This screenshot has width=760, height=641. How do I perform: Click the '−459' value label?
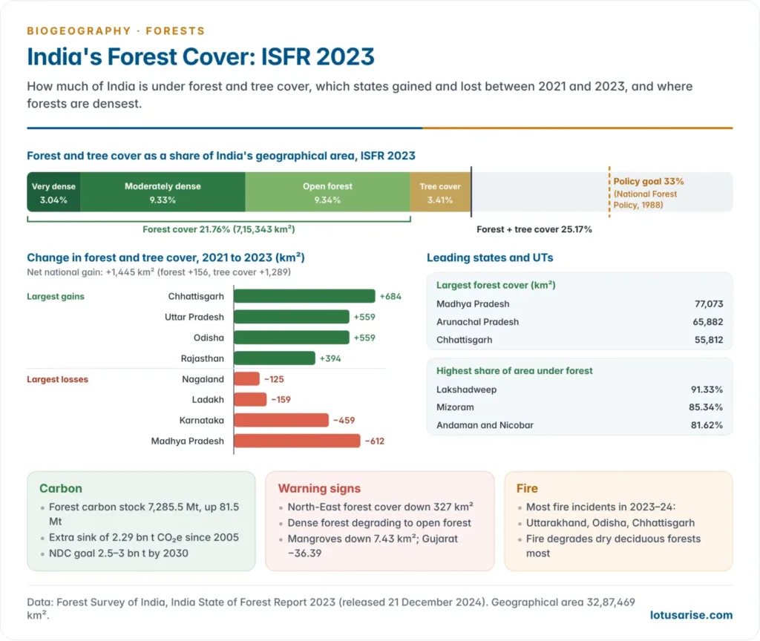pos(344,420)
